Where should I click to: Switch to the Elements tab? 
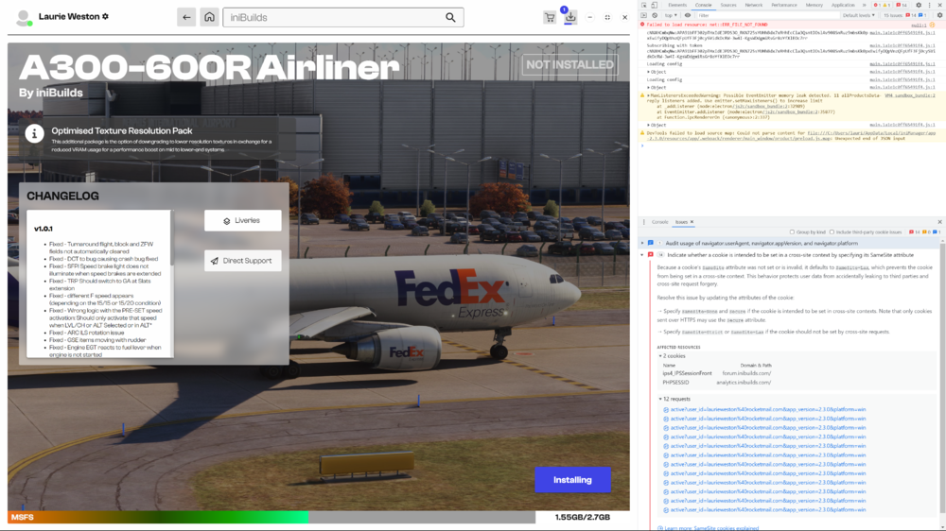(x=677, y=5)
